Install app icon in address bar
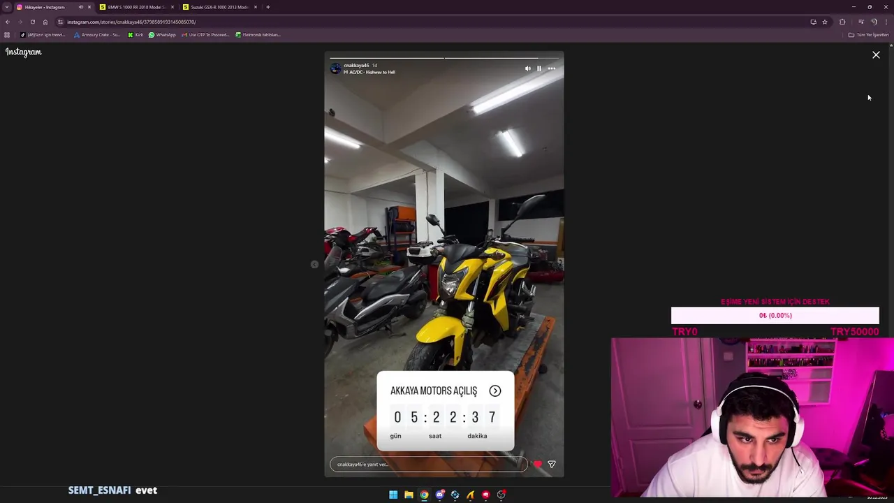The width and height of the screenshot is (894, 503). click(x=813, y=22)
